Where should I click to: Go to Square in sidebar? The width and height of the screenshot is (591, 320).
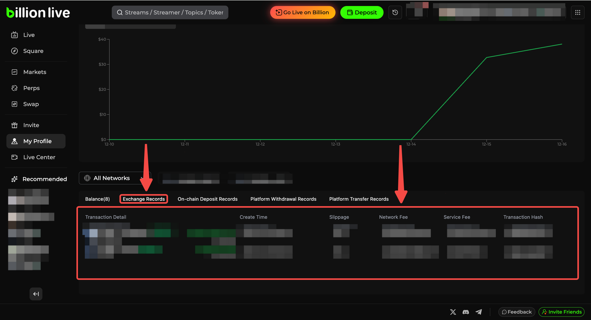33,51
